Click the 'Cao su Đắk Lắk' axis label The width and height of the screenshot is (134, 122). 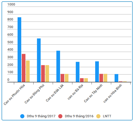55,93
